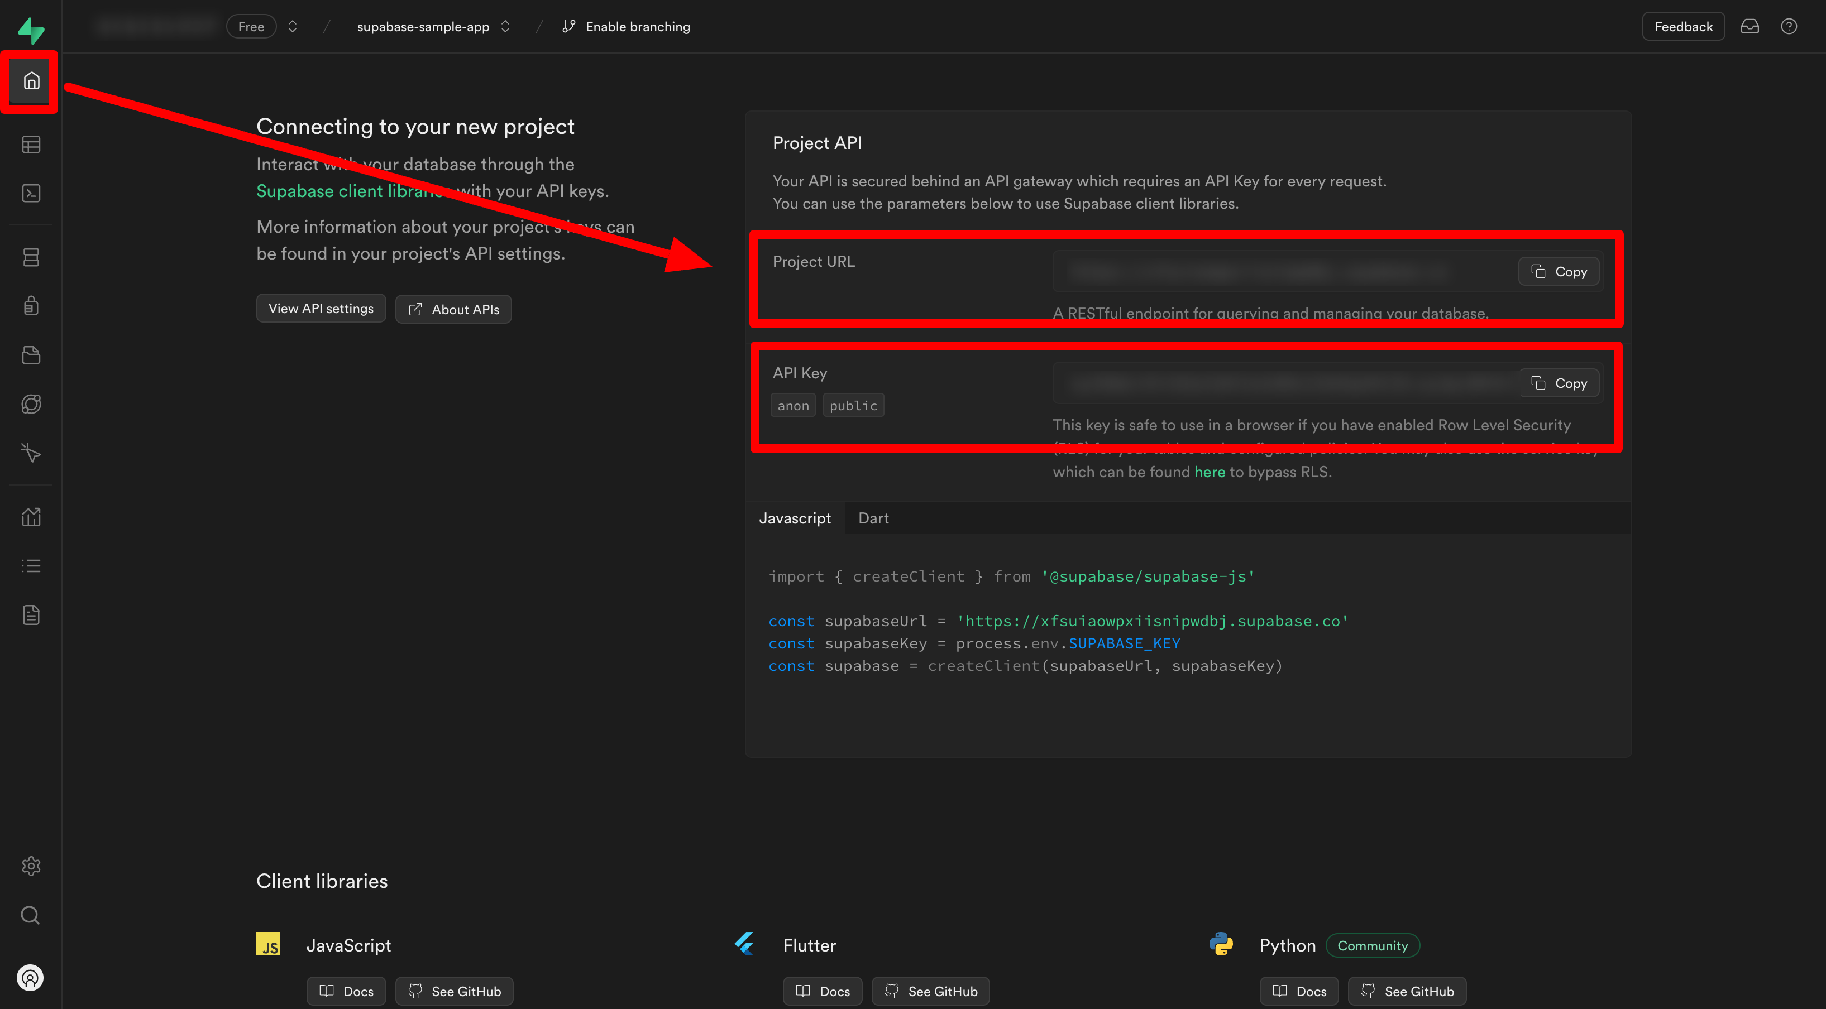Click the Flutter logo
1826x1009 pixels.
point(744,944)
